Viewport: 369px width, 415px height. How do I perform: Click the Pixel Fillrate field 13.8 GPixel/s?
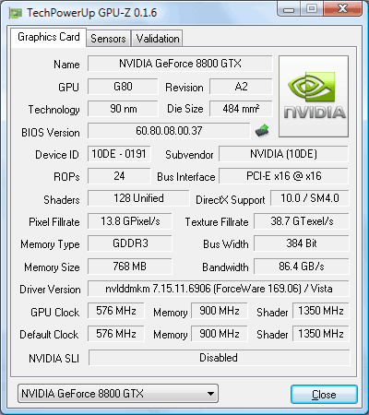130,221
